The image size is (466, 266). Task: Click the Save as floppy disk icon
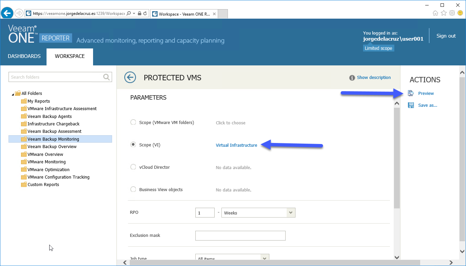[411, 105]
